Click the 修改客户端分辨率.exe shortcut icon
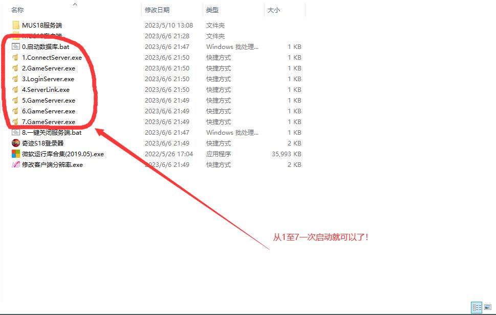496x315 pixels. (15, 164)
